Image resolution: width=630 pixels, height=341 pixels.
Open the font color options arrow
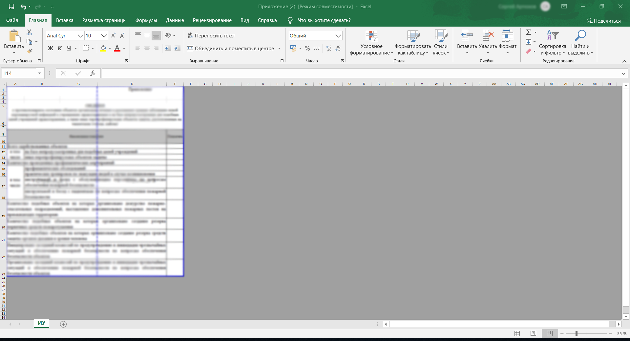124,48
